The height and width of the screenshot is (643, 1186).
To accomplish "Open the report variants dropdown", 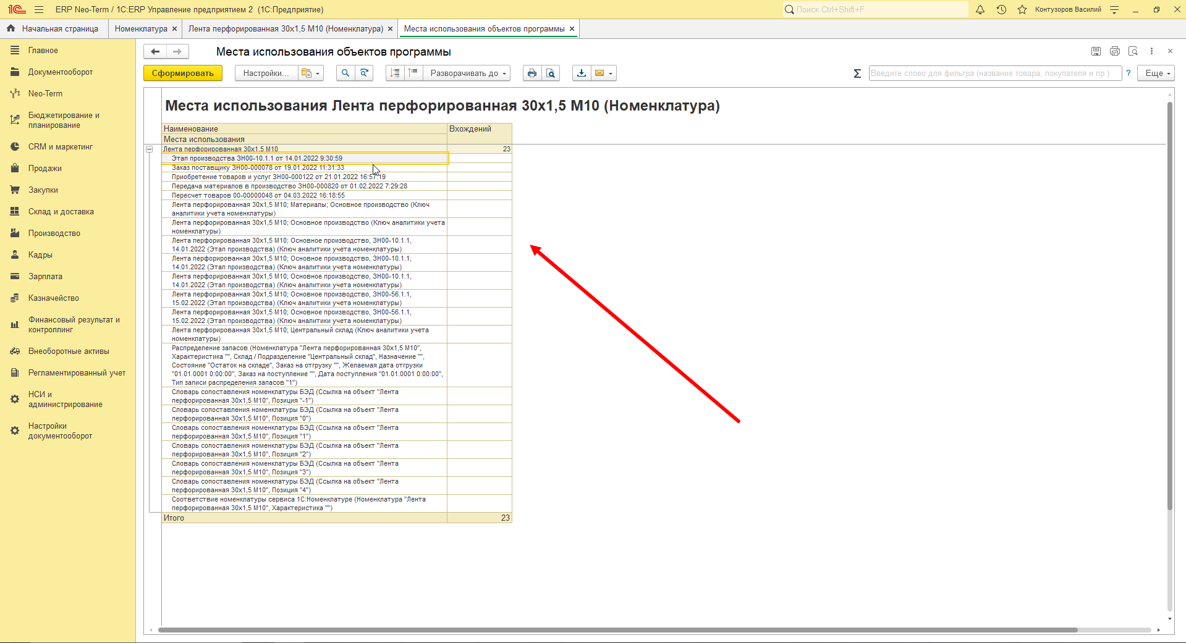I will 311,74.
